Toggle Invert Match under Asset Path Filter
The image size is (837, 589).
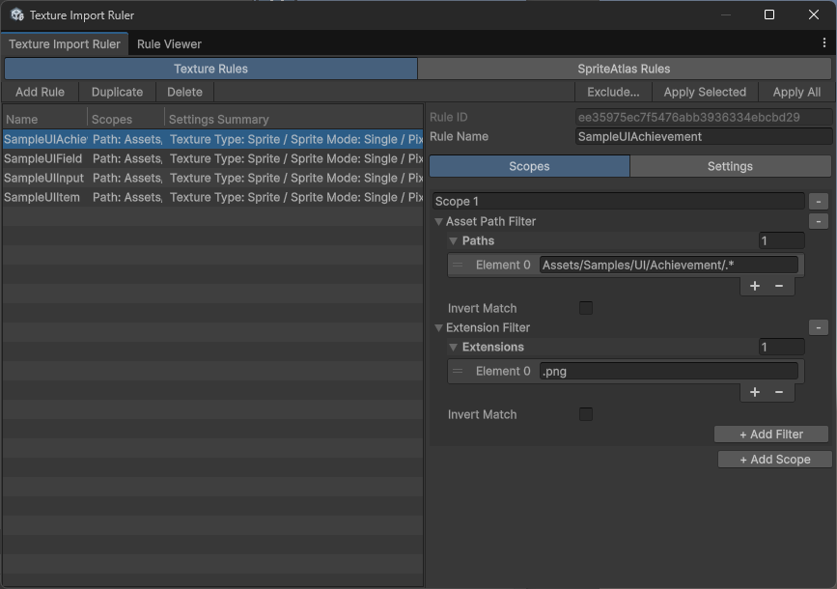click(x=586, y=308)
